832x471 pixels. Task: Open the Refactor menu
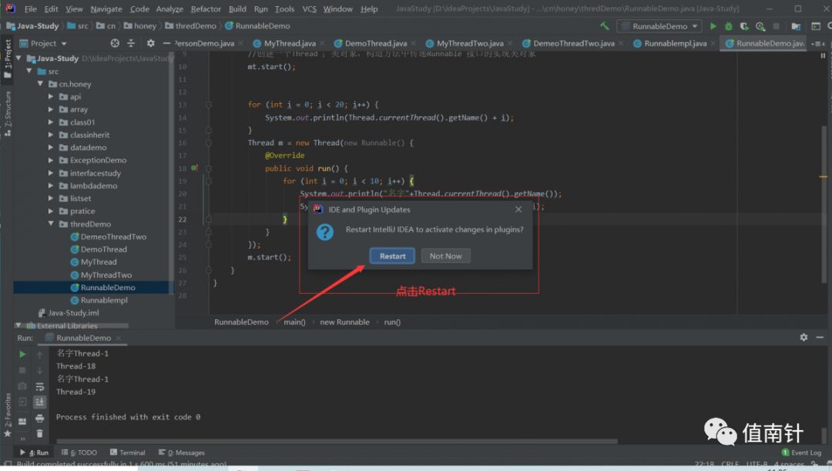tap(206, 8)
